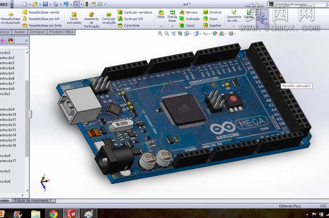Click the feature tree vertical scrollbar

tap(27, 119)
